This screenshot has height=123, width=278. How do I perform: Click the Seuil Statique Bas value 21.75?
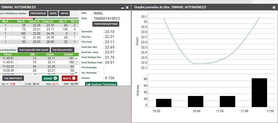tap(110, 57)
